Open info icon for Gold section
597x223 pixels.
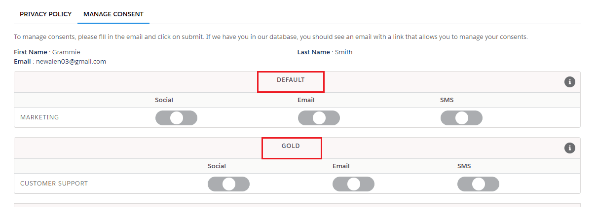[570, 148]
